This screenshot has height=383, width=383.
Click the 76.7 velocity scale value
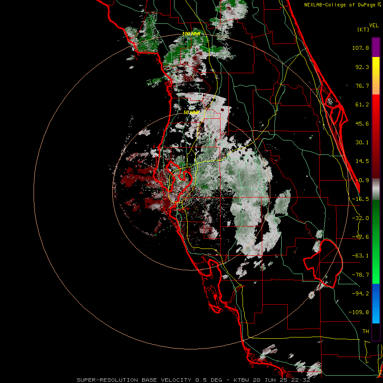pyautogui.click(x=362, y=86)
